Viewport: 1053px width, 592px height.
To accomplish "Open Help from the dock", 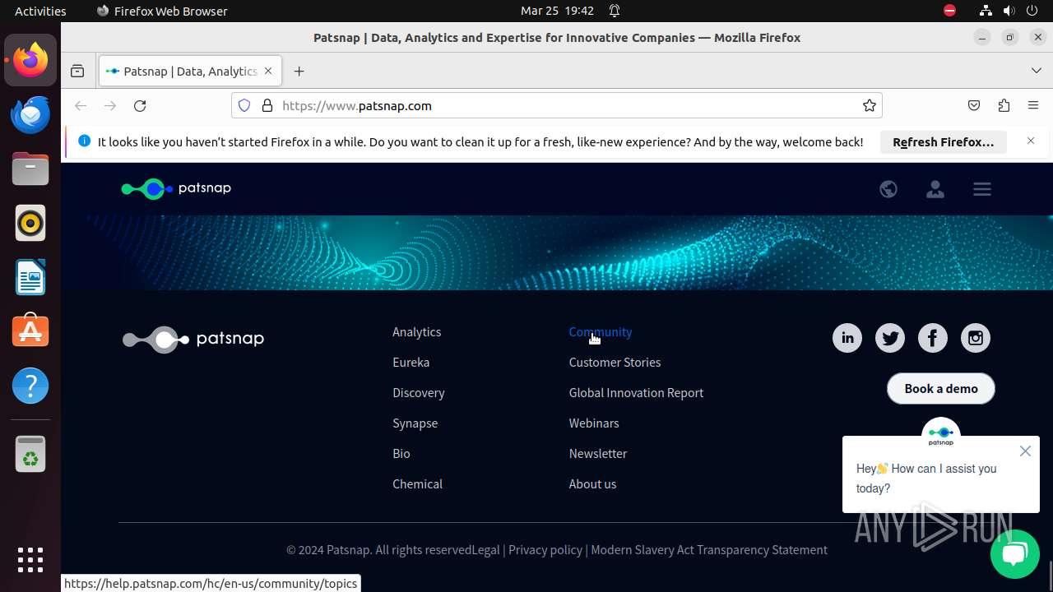I will coord(30,386).
